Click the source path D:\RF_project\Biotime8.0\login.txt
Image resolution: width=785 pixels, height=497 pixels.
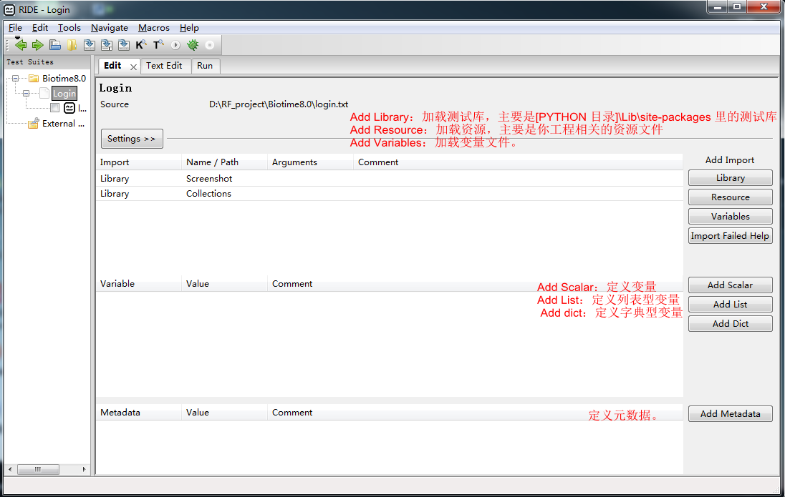point(279,104)
